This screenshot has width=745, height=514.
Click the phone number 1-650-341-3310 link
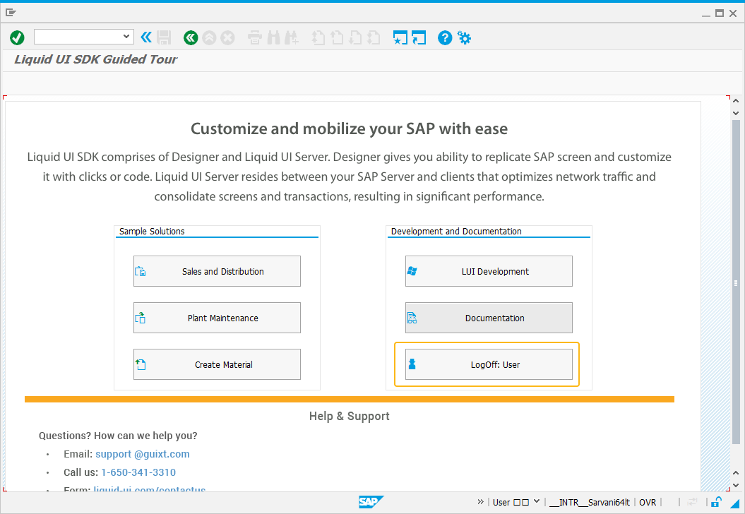138,472
